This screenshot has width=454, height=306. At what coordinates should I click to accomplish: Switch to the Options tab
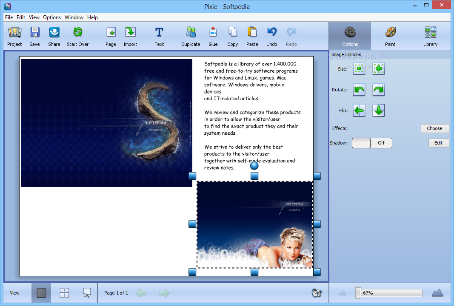(x=350, y=36)
